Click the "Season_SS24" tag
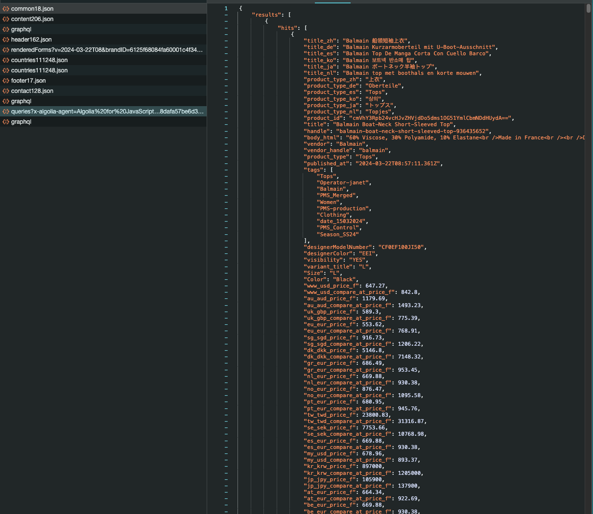The height and width of the screenshot is (514, 593). click(337, 234)
